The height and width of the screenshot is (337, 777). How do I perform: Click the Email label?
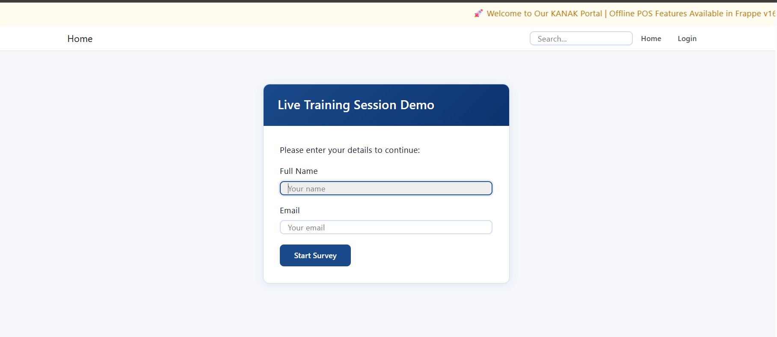click(x=290, y=211)
